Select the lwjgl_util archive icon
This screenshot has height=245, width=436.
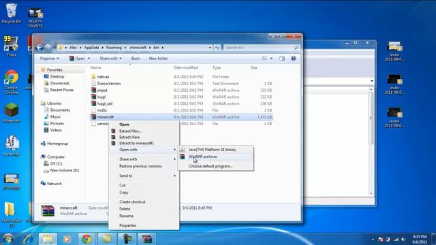pyautogui.click(x=93, y=103)
